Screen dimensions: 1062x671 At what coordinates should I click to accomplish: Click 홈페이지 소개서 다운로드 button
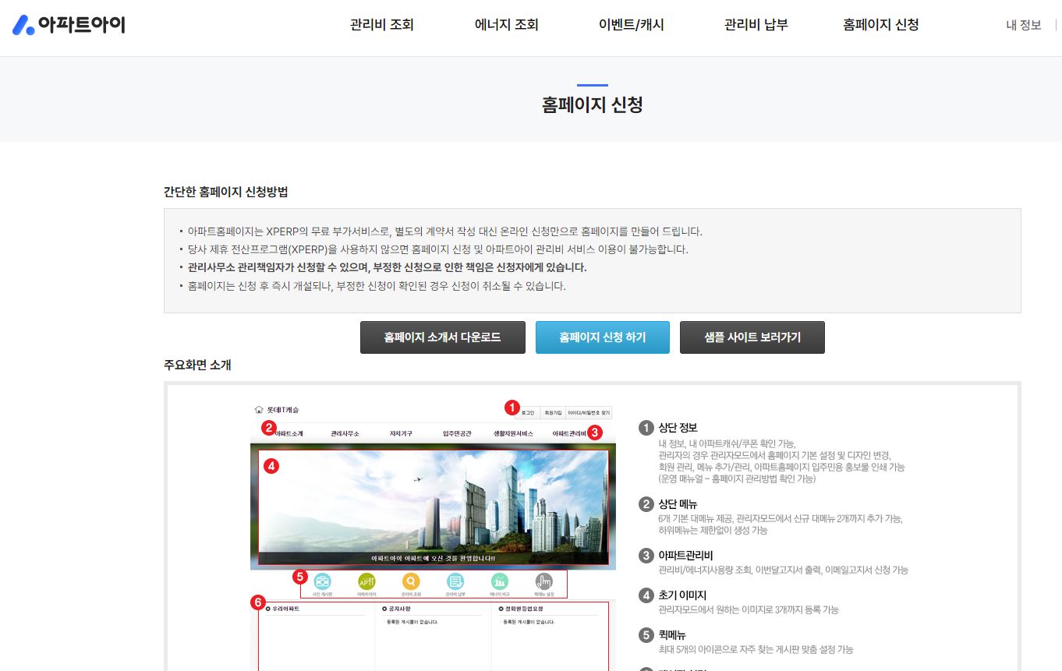point(442,337)
